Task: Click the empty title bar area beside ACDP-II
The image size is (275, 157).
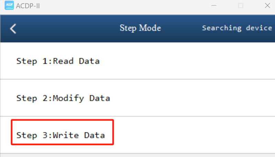Action: pyautogui.click(x=120, y=6)
